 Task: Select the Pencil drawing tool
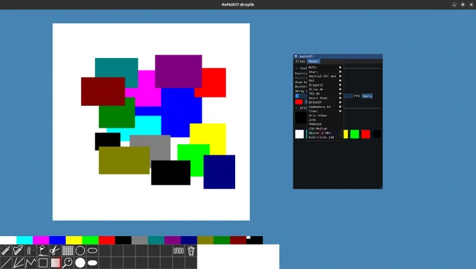pyautogui.click(x=6, y=251)
